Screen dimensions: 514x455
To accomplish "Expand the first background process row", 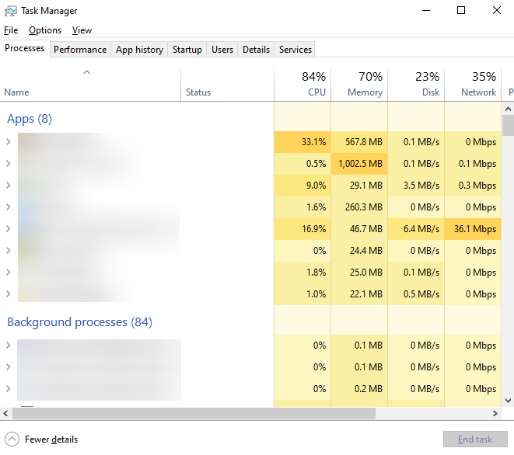I will (x=8, y=346).
